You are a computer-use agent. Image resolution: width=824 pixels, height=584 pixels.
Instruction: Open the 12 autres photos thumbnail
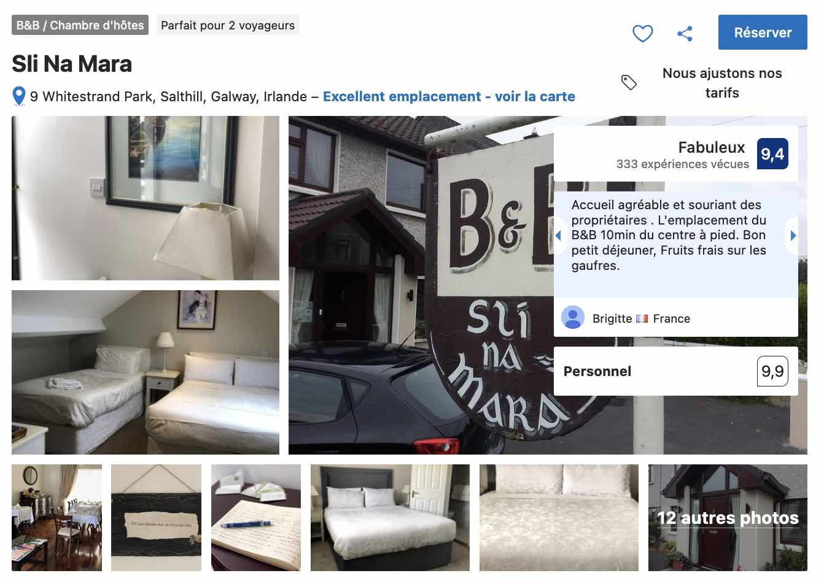[728, 518]
